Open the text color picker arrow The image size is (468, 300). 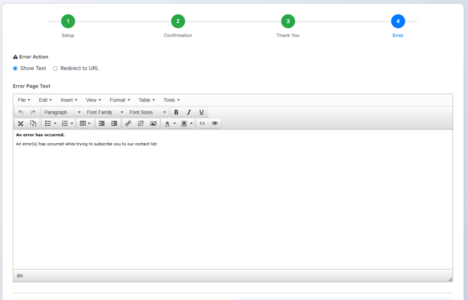tap(175, 124)
